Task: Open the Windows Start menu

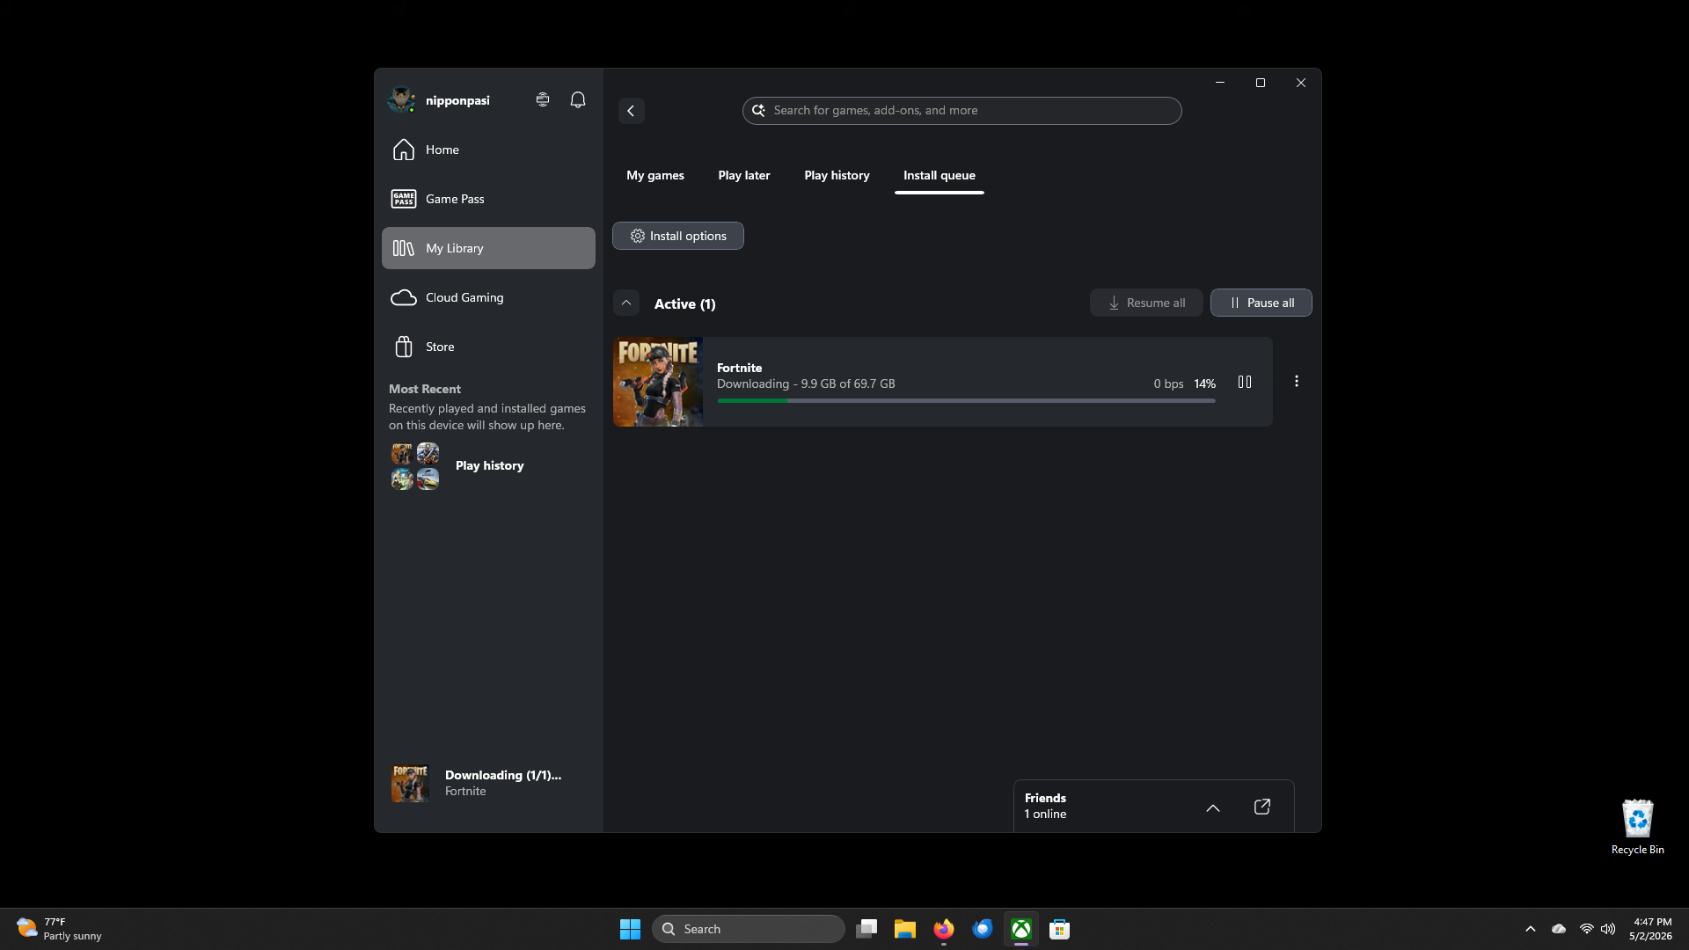Action: tap(630, 929)
